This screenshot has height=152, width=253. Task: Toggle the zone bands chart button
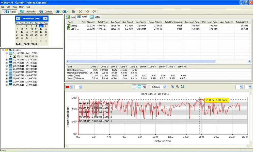(x=139, y=87)
